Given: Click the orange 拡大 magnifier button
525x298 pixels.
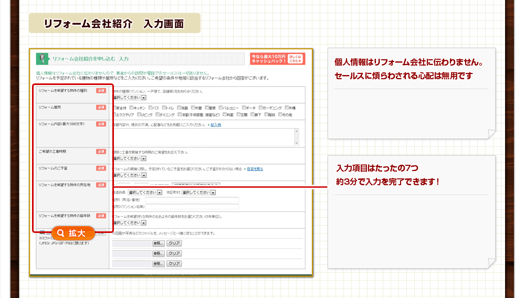Looking at the screenshot, I should pyautogui.click(x=73, y=233).
